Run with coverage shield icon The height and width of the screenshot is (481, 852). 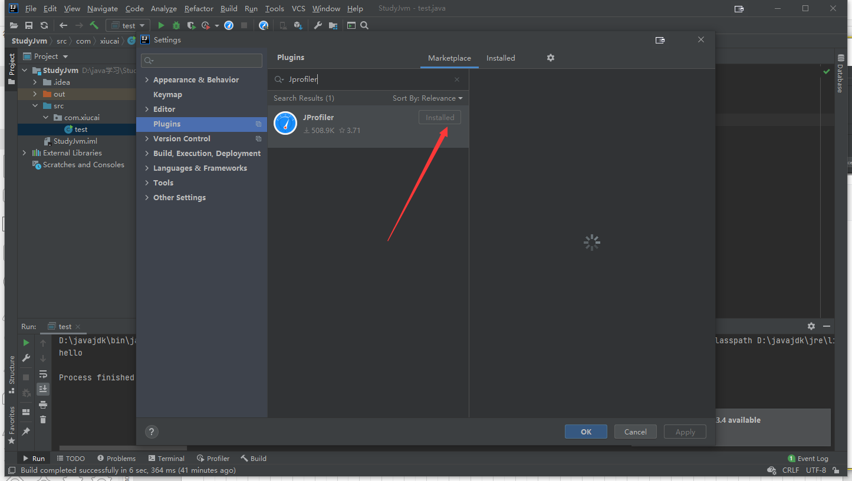coord(191,25)
